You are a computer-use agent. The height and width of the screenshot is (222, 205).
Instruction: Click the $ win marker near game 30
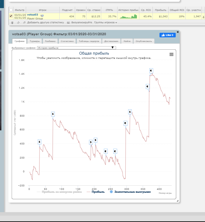coord(40,142)
